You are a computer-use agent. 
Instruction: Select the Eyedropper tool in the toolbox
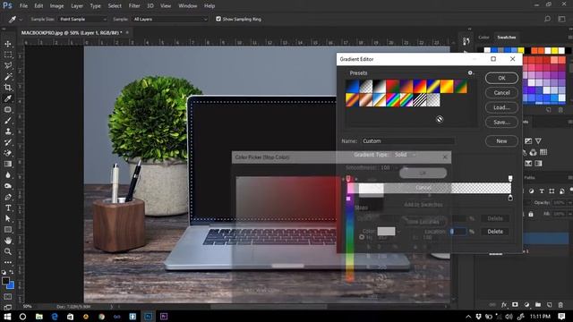pyautogui.click(x=8, y=98)
